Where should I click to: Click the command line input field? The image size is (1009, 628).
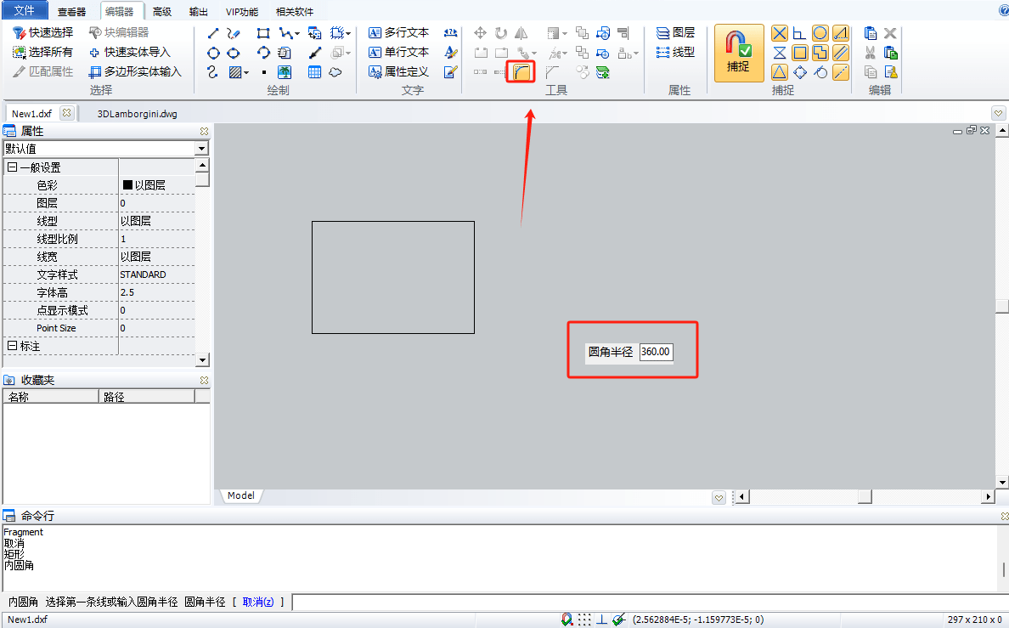click(650, 603)
